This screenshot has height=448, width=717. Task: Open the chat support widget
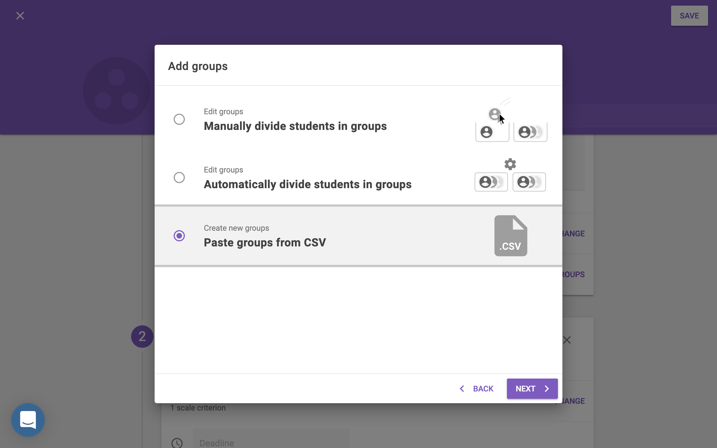point(28,419)
